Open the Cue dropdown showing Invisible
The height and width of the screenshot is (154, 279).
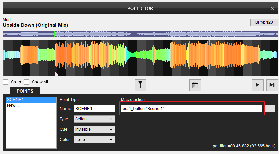(x=94, y=129)
